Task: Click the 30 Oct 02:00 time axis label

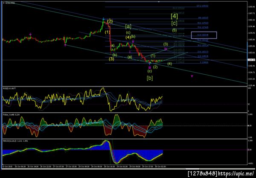Action: (161, 167)
